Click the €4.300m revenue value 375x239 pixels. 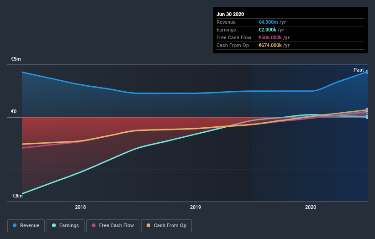[268, 22]
